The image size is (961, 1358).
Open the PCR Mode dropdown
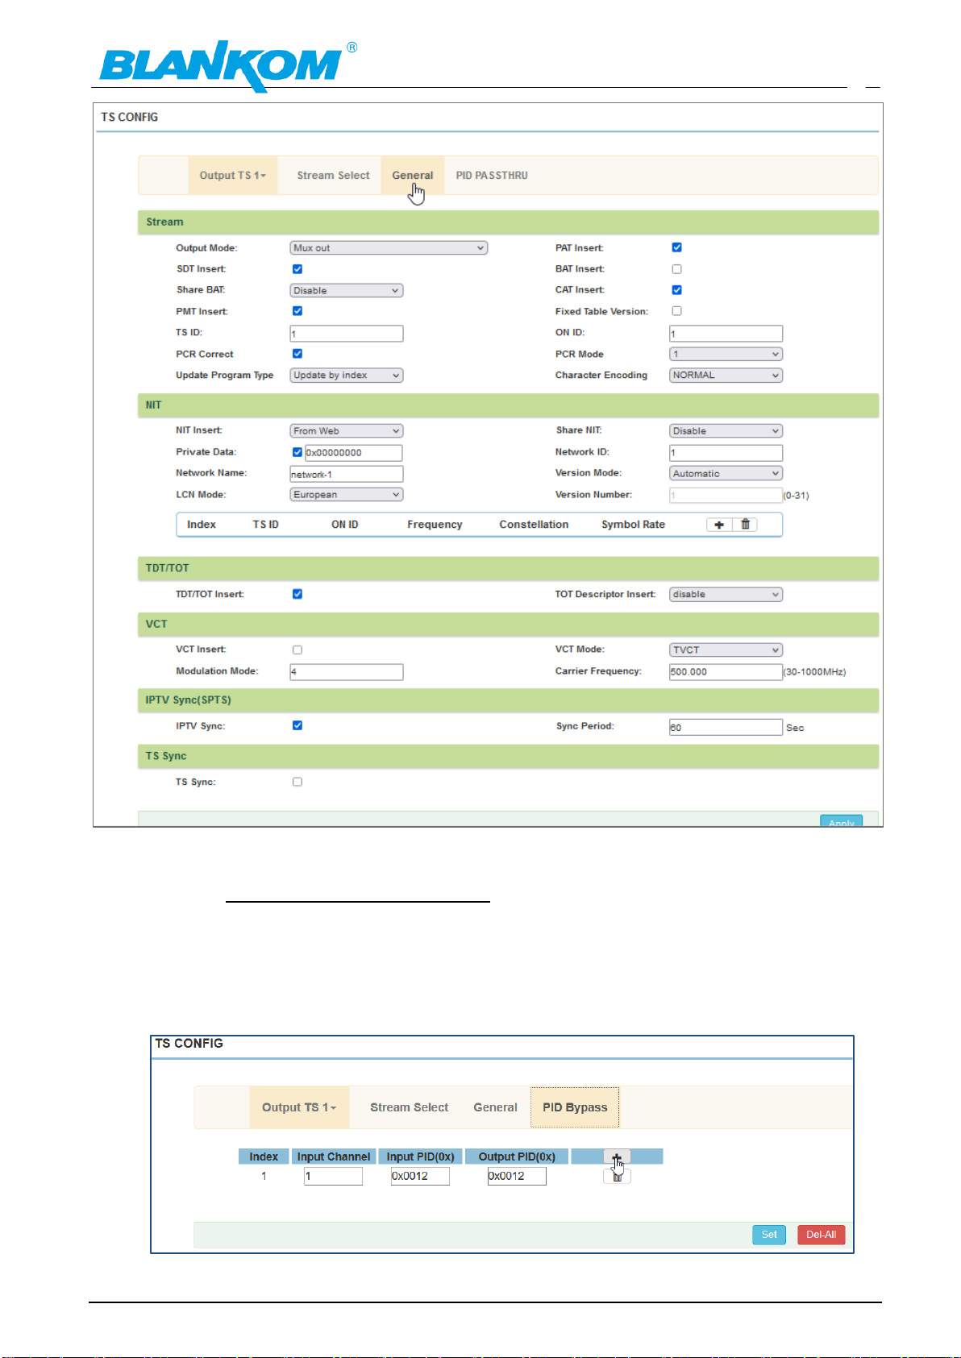pos(726,355)
